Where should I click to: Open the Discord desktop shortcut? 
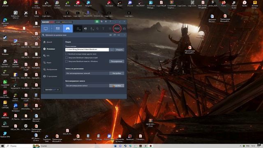click(130, 4)
